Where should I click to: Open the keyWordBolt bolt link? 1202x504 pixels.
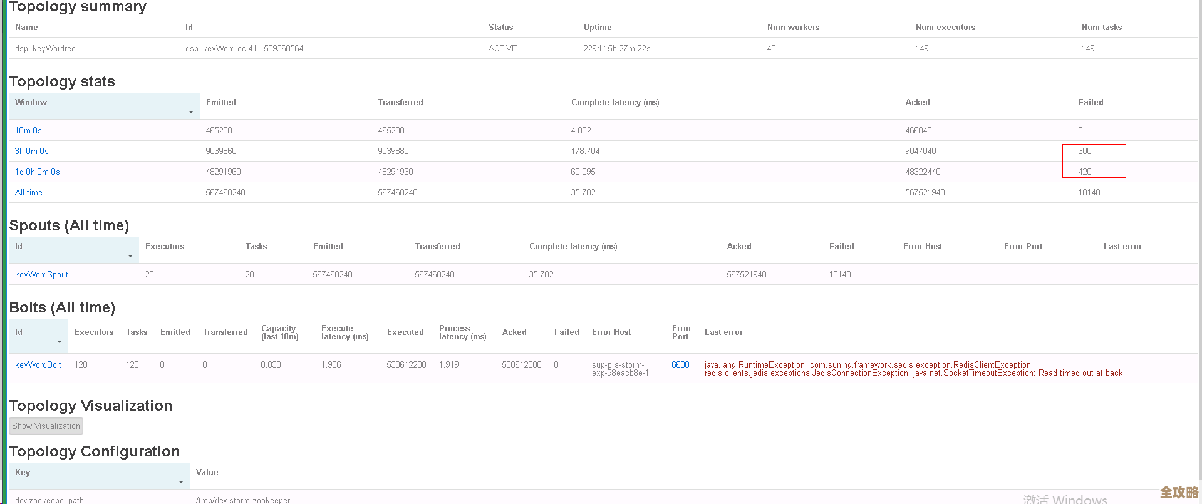[38, 364]
